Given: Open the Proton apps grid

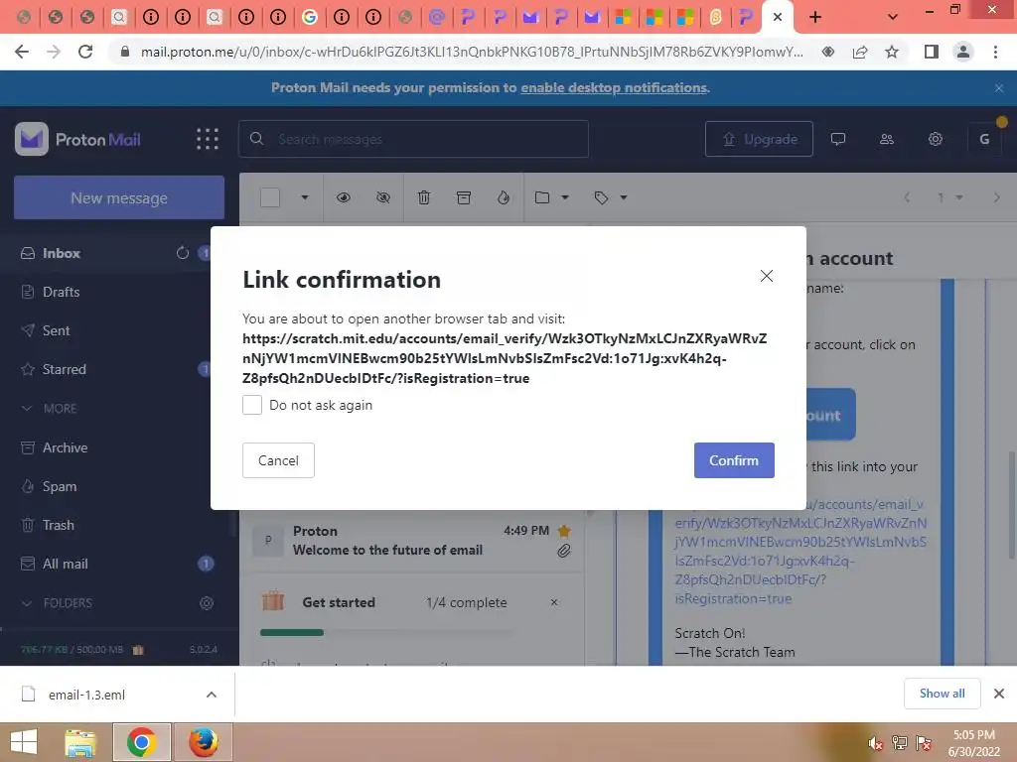Looking at the screenshot, I should [208, 139].
